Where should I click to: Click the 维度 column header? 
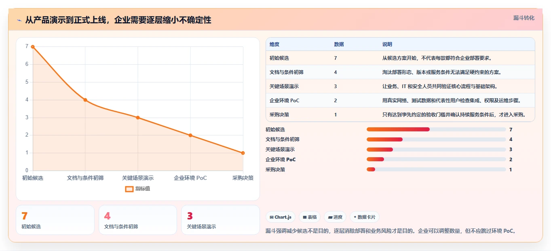tap(274, 44)
